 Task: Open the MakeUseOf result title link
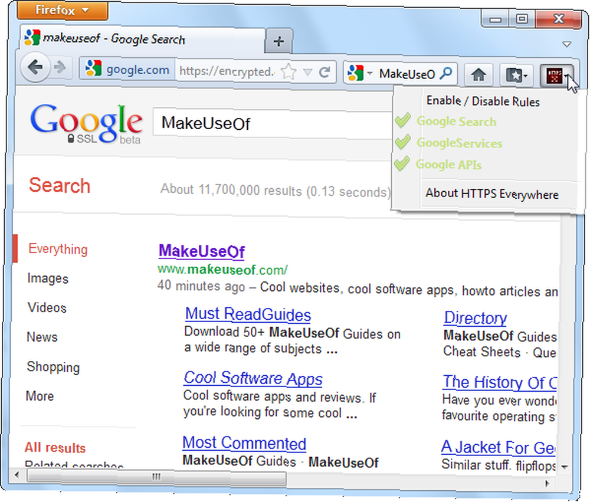tap(202, 251)
